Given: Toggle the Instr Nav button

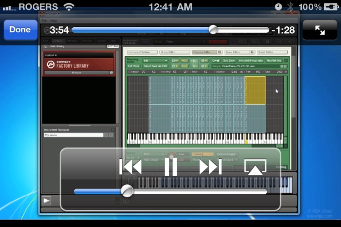Looking at the screenshot, I should pyautogui.click(x=113, y=46).
